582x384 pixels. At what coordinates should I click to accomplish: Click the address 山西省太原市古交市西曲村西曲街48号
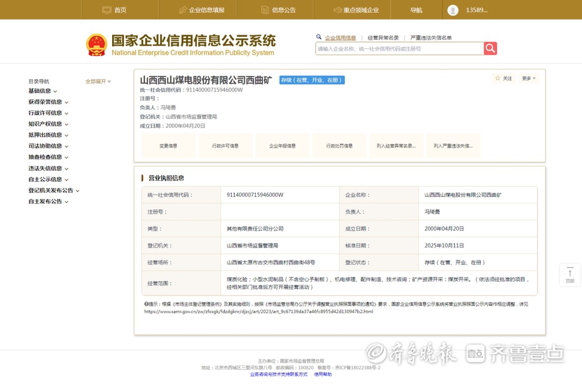[x=271, y=262]
